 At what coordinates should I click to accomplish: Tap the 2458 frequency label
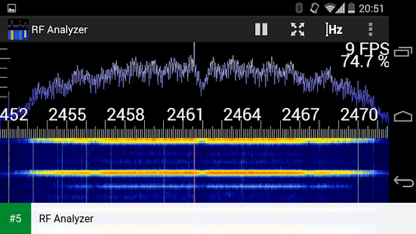pos(125,114)
